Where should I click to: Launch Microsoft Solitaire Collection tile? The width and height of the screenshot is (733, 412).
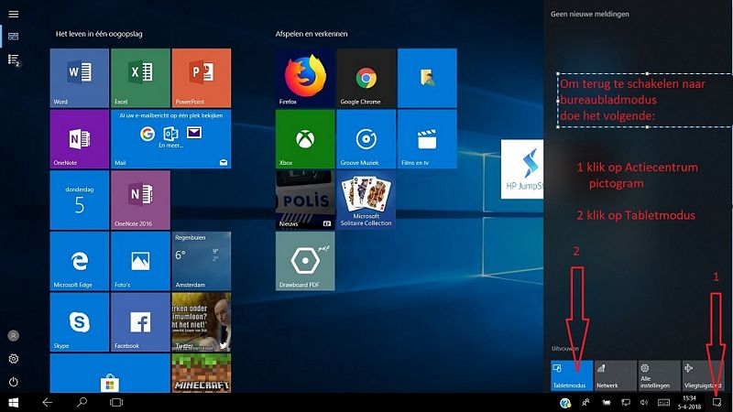pyautogui.click(x=366, y=200)
